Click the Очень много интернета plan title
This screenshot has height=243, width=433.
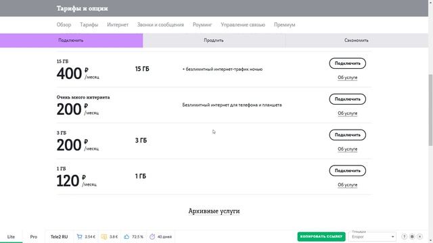tap(83, 97)
